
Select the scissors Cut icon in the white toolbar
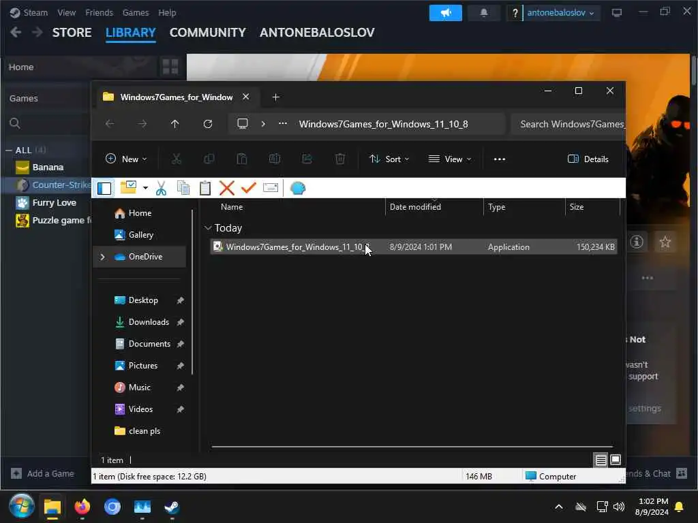[x=161, y=188]
